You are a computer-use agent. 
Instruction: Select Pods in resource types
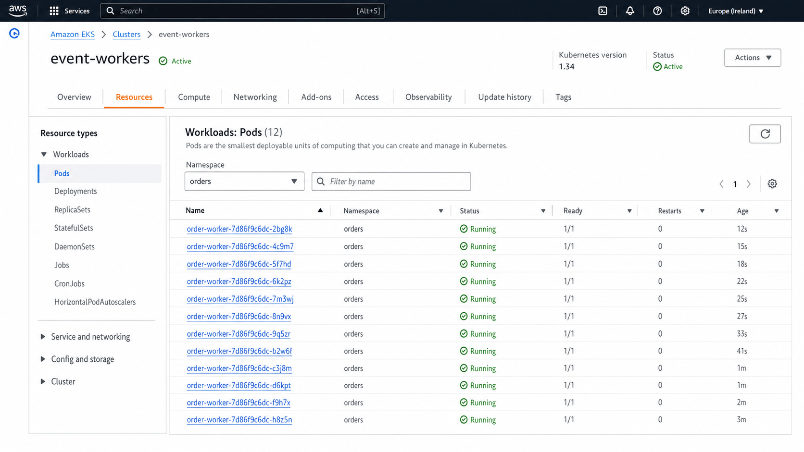coord(100,173)
